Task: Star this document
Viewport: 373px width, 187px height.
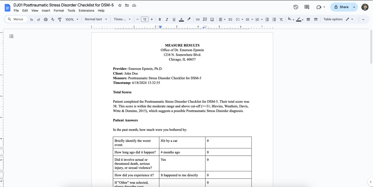Action: 120,5
